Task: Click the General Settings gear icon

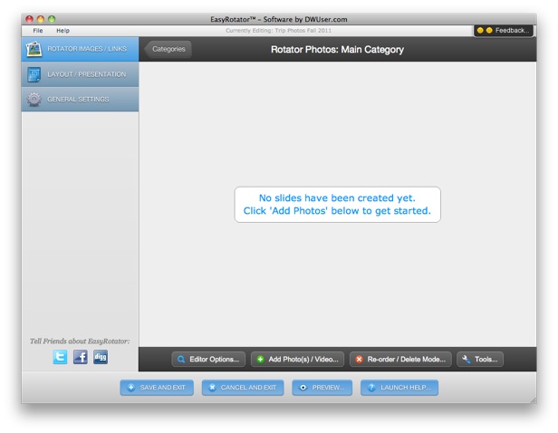Action: pyautogui.click(x=34, y=99)
